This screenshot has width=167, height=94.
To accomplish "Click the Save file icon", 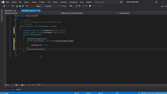I will [x=20, y=6].
